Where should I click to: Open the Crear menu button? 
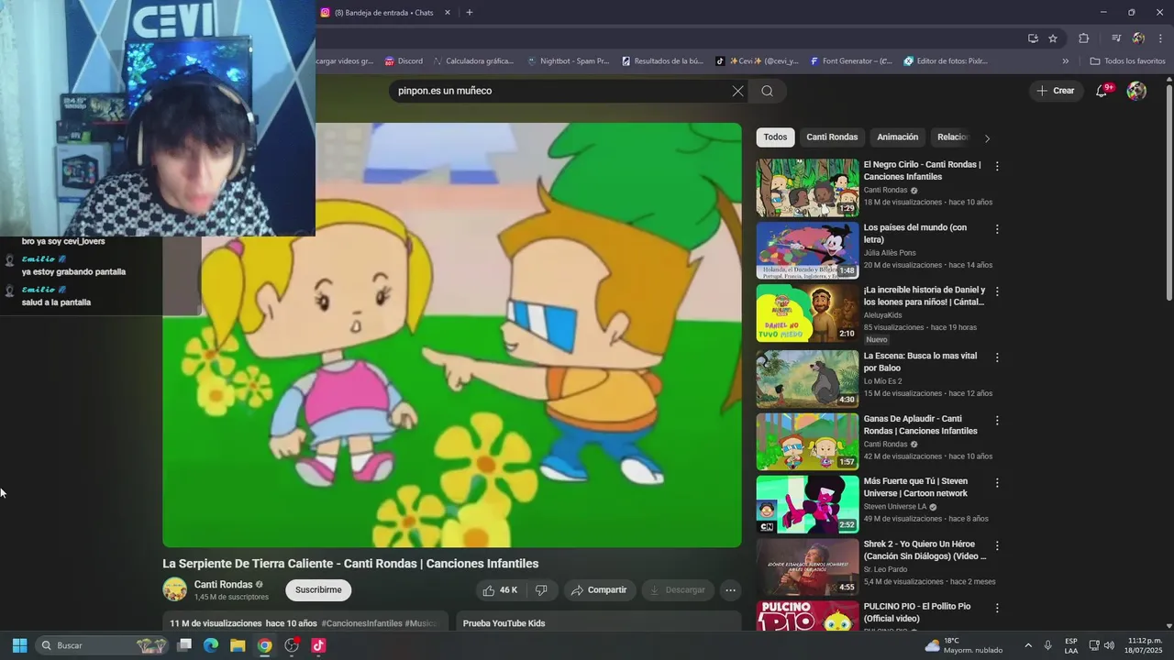click(1056, 91)
